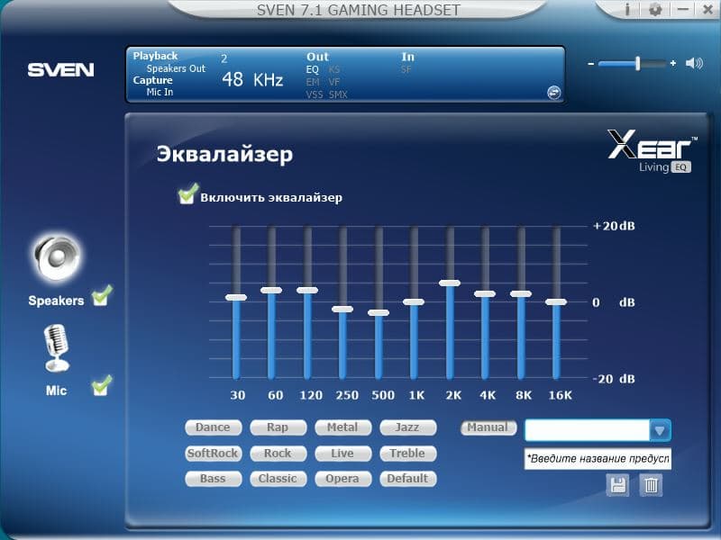Click the plus volume increase icon
This screenshot has width=721, height=540.
click(673, 63)
